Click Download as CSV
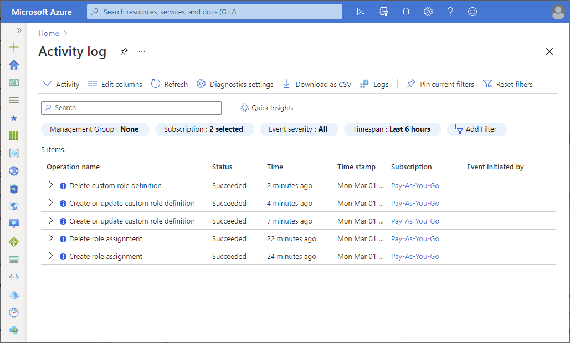Image resolution: width=570 pixels, height=343 pixels. tap(317, 84)
